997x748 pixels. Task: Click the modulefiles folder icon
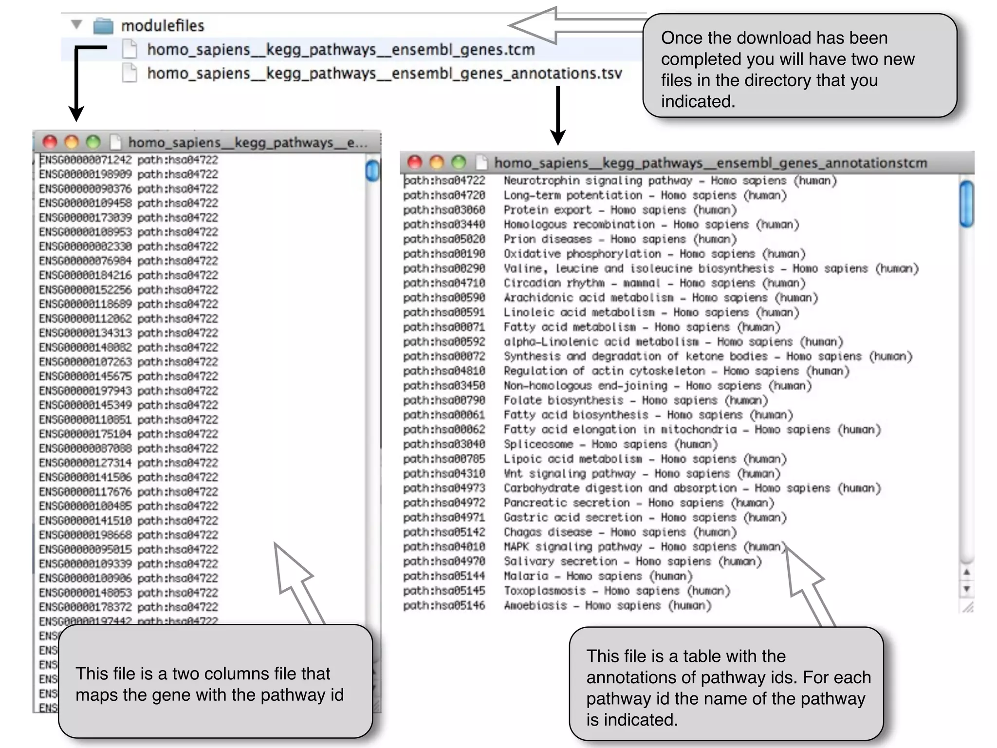coord(103,25)
